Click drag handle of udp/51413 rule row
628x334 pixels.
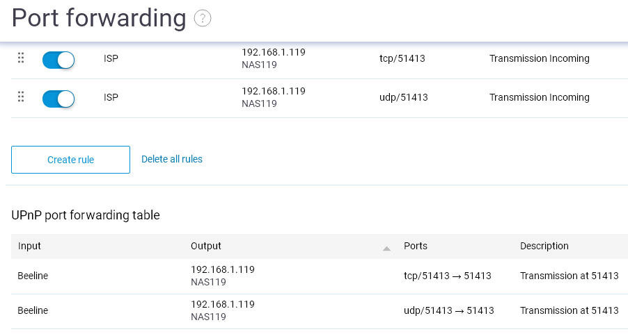(21, 97)
